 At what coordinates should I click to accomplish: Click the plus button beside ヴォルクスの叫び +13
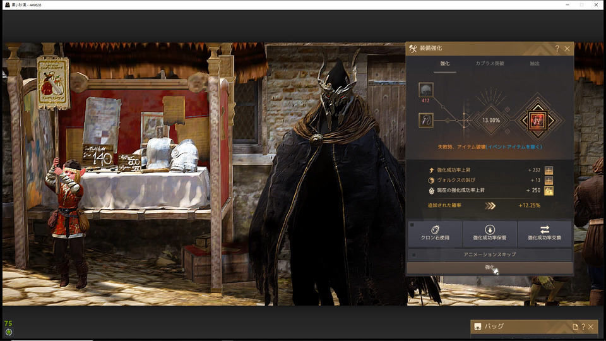[x=549, y=180]
